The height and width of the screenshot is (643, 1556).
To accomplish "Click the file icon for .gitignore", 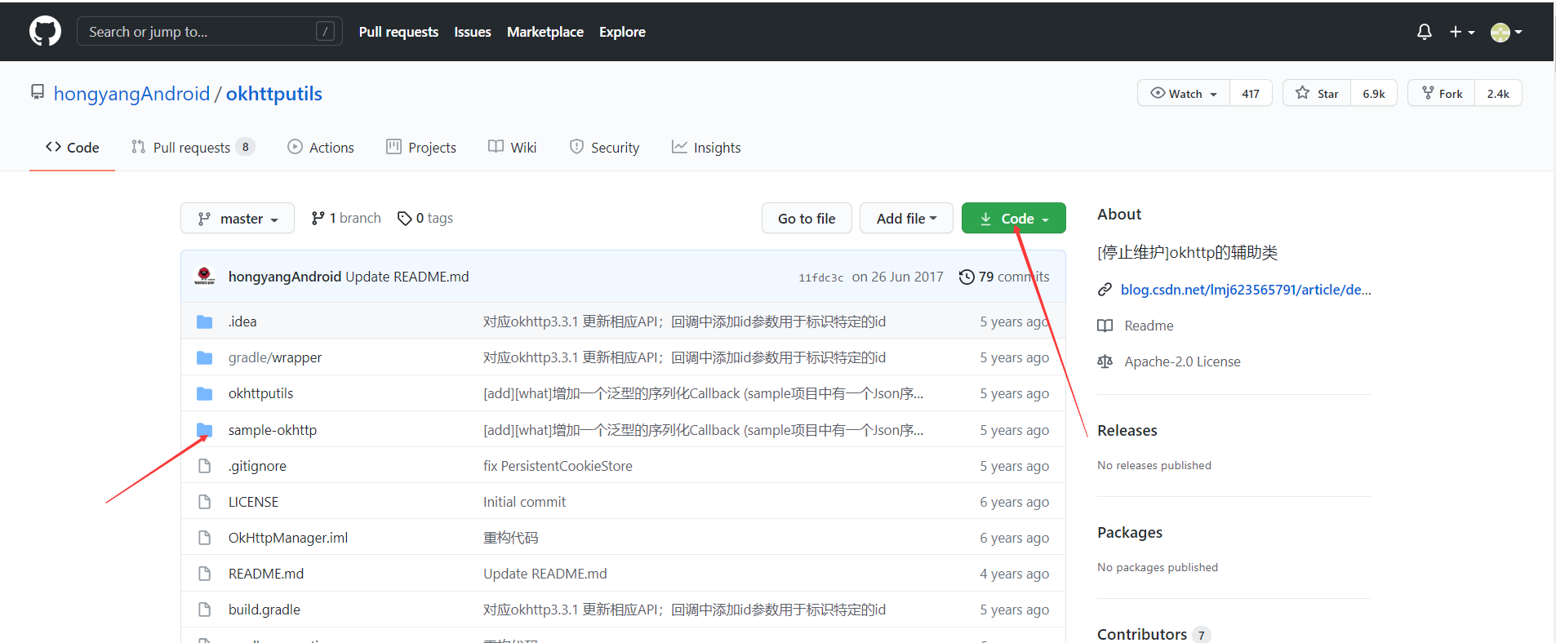I will pos(205,466).
